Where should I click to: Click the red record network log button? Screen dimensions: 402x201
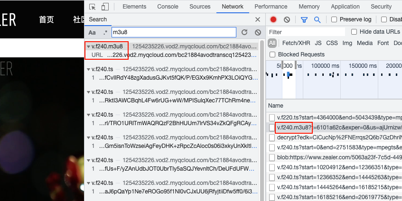[273, 19]
